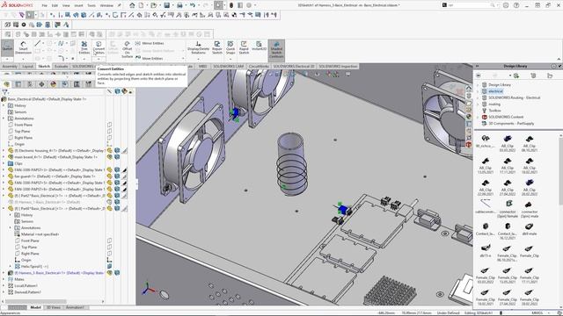This screenshot has width=563, height=316.
Task: Click the Print icon
Action: pos(179,5)
